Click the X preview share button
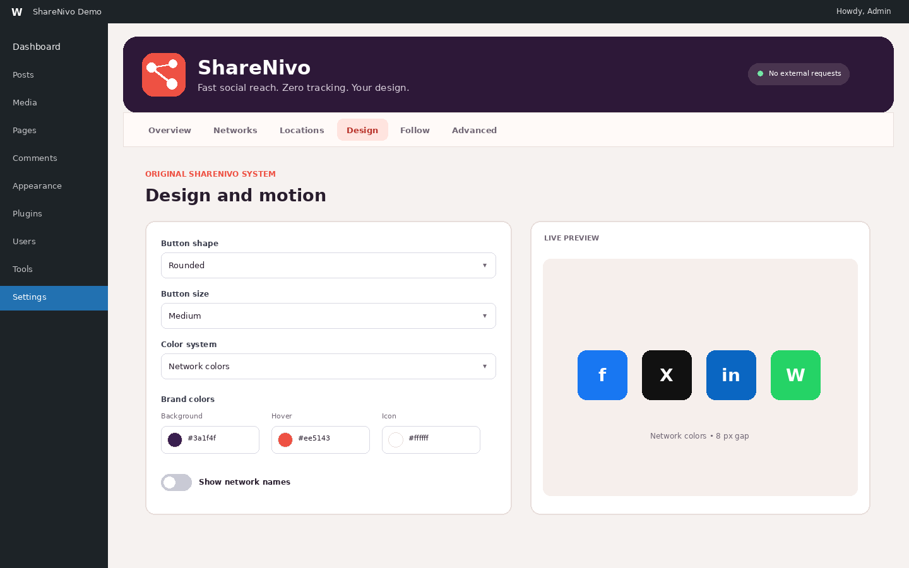 coord(667,375)
